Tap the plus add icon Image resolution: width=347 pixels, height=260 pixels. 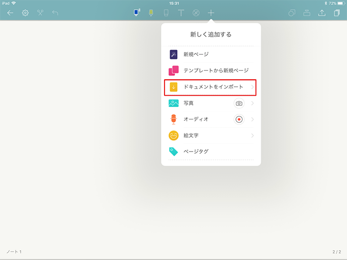(211, 13)
